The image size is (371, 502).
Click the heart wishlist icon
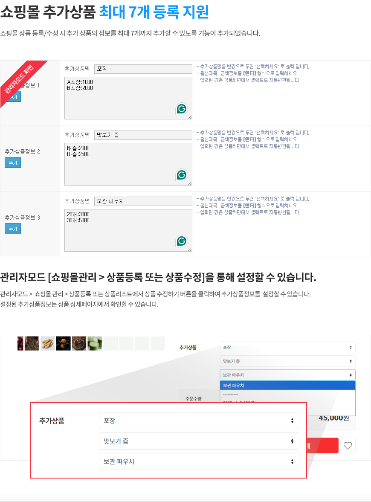pyautogui.click(x=348, y=446)
